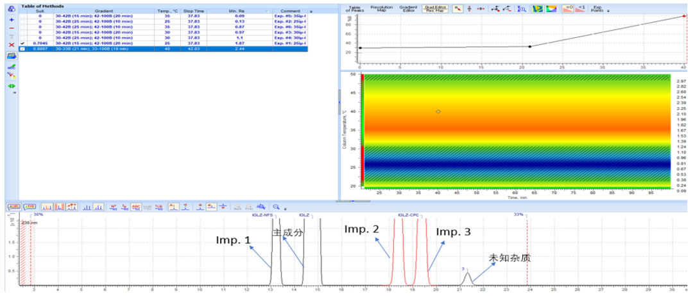
Task: Click the IGLZ-NFS peak label
Action: pyautogui.click(x=262, y=215)
